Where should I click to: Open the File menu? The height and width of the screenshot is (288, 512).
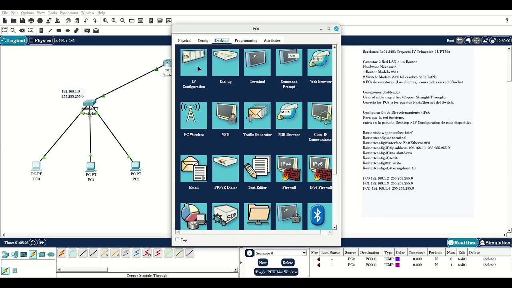click(x=5, y=13)
